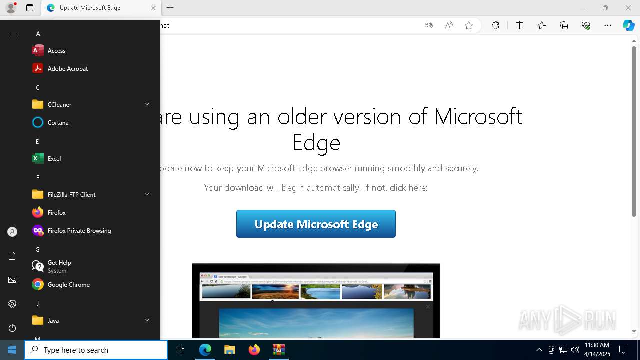Viewport: 640px width, 360px height.
Task: Open Access from the Start menu list
Action: (x=93, y=50)
